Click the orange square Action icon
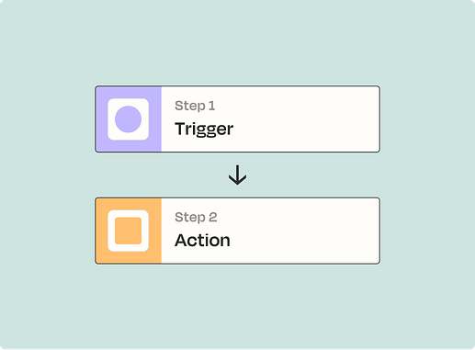 [x=128, y=231]
